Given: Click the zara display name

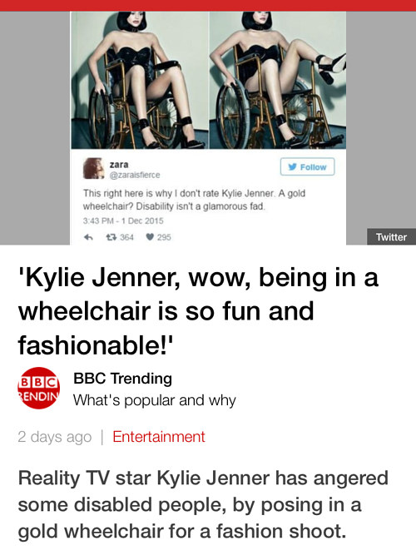Looking at the screenshot, I should click(x=119, y=165).
